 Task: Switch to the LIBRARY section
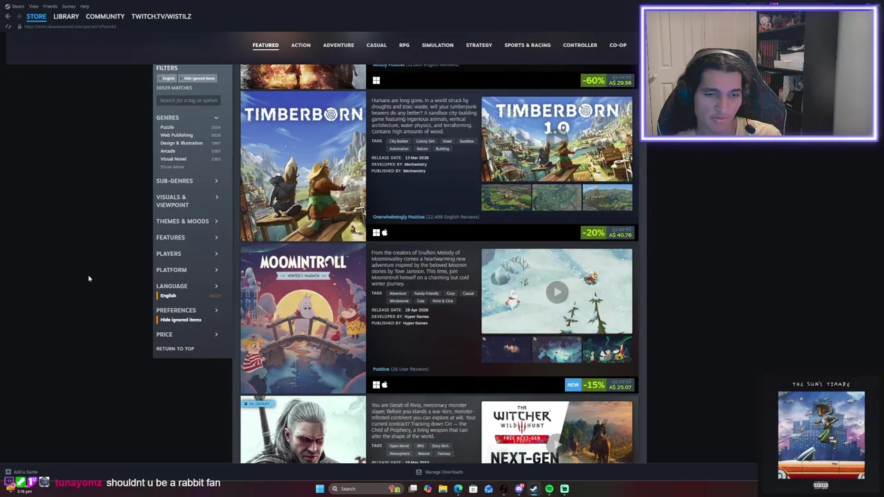coord(66,17)
